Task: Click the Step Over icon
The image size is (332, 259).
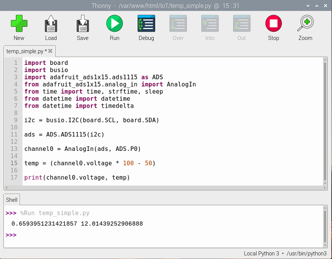Action: pyautogui.click(x=178, y=28)
